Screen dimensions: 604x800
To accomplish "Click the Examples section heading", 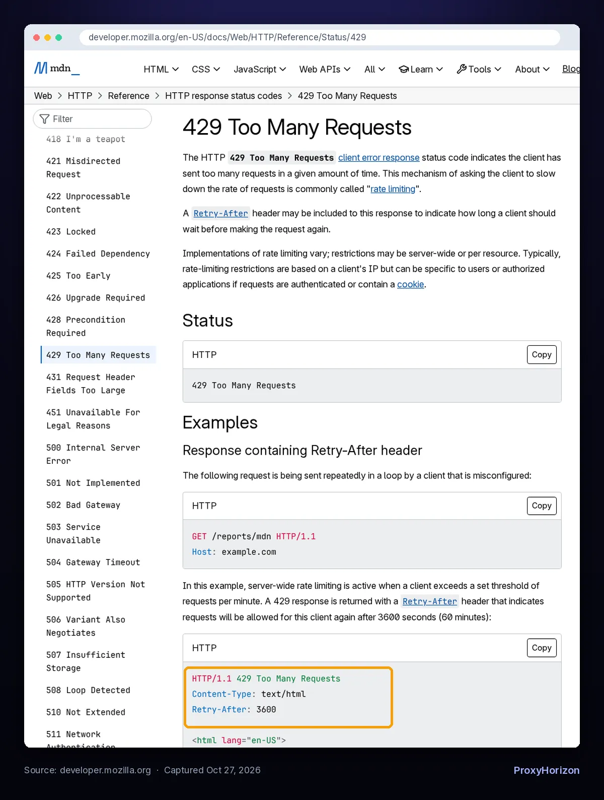I will tap(220, 422).
